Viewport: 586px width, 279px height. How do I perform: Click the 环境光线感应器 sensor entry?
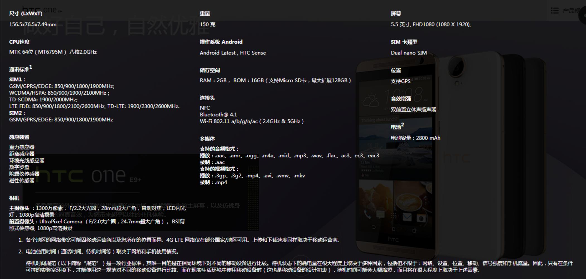pos(27,160)
